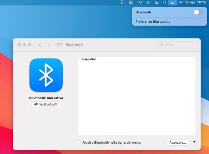
Task: Close the Bluetooth preferences window
Action: tap(19, 45)
